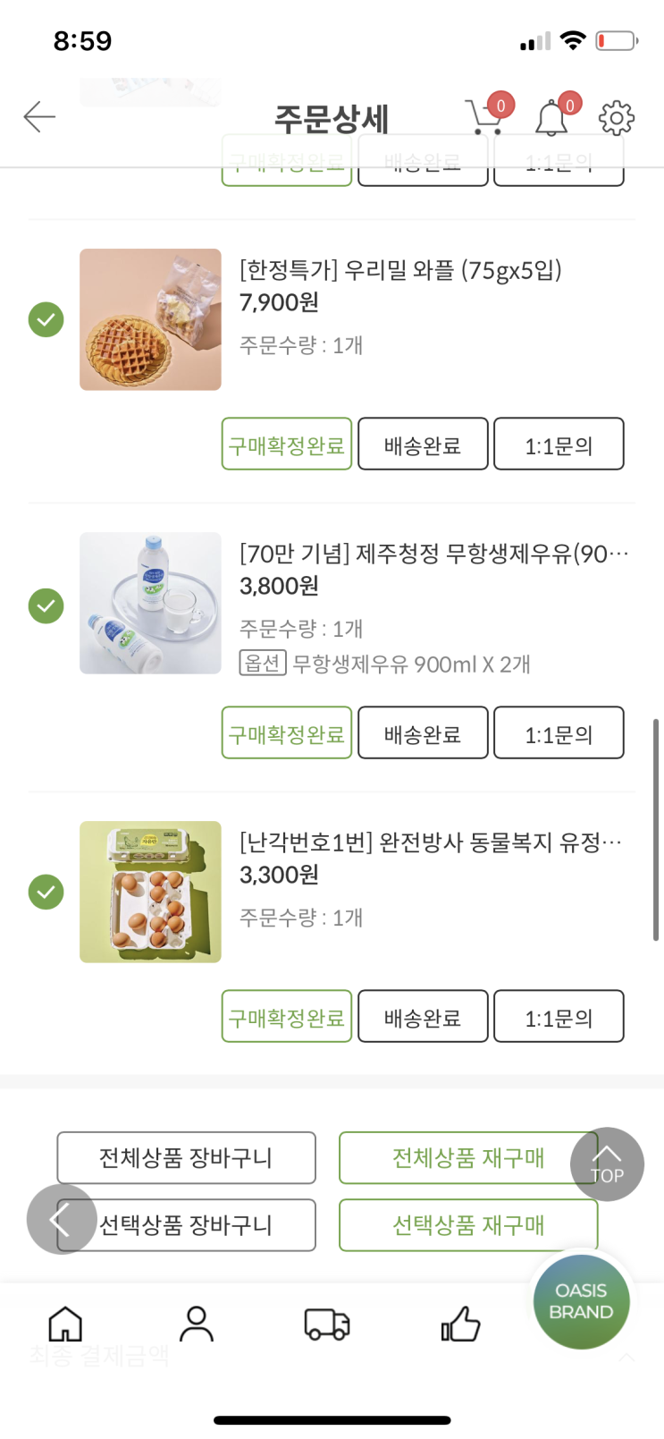Tap 1:1문의 for 우리밀 와플
Screen dimensions: 664x1439
(559, 444)
